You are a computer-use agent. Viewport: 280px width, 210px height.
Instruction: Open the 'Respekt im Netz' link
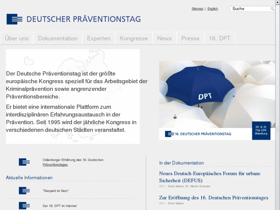pos(56,191)
